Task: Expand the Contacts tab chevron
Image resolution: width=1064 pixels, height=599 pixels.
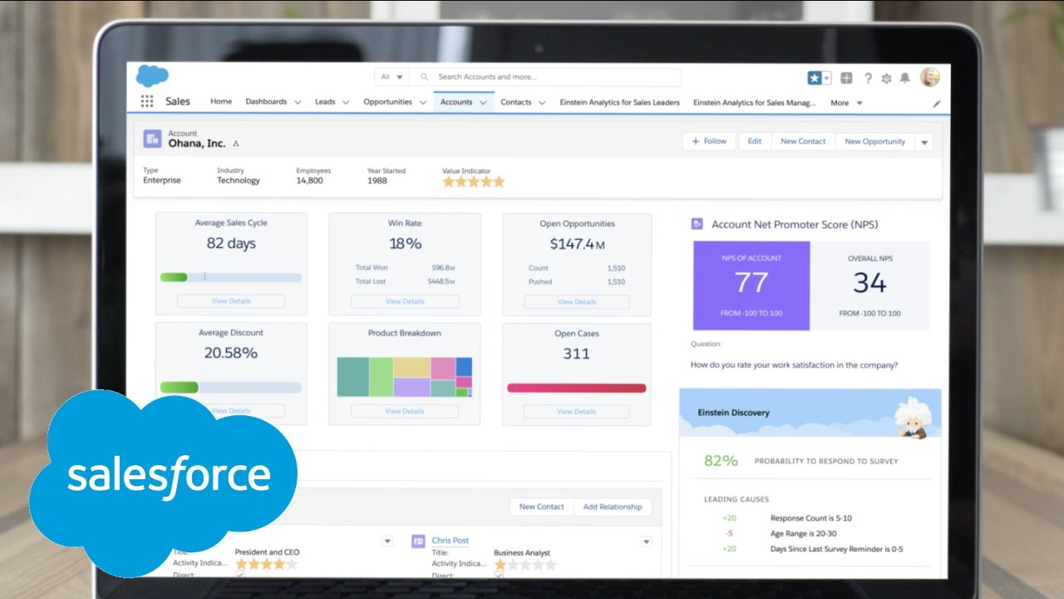Action: tap(542, 102)
